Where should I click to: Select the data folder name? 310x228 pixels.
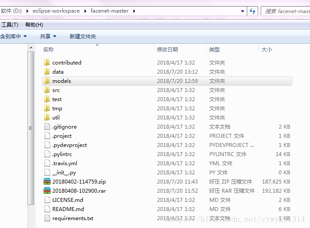(58, 72)
